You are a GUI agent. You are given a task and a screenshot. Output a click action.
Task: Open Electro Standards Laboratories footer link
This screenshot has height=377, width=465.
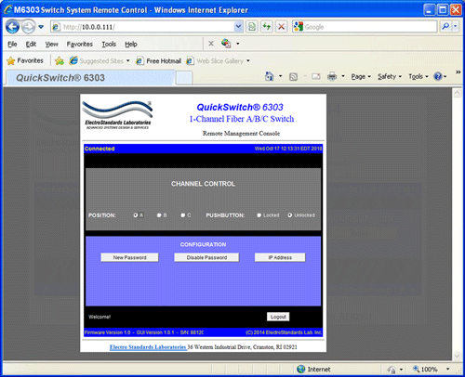pyautogui.click(x=148, y=347)
